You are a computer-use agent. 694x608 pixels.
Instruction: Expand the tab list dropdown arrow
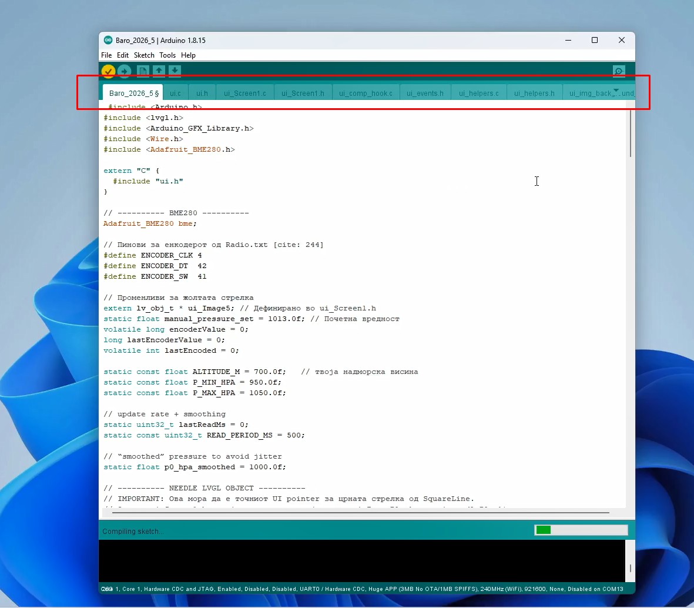pyautogui.click(x=616, y=91)
